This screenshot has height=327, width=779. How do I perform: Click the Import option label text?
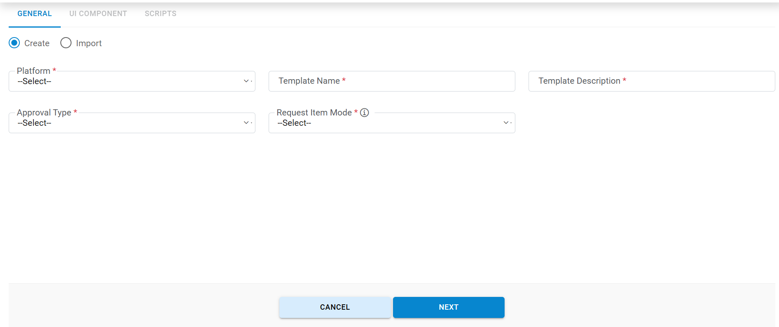point(89,43)
